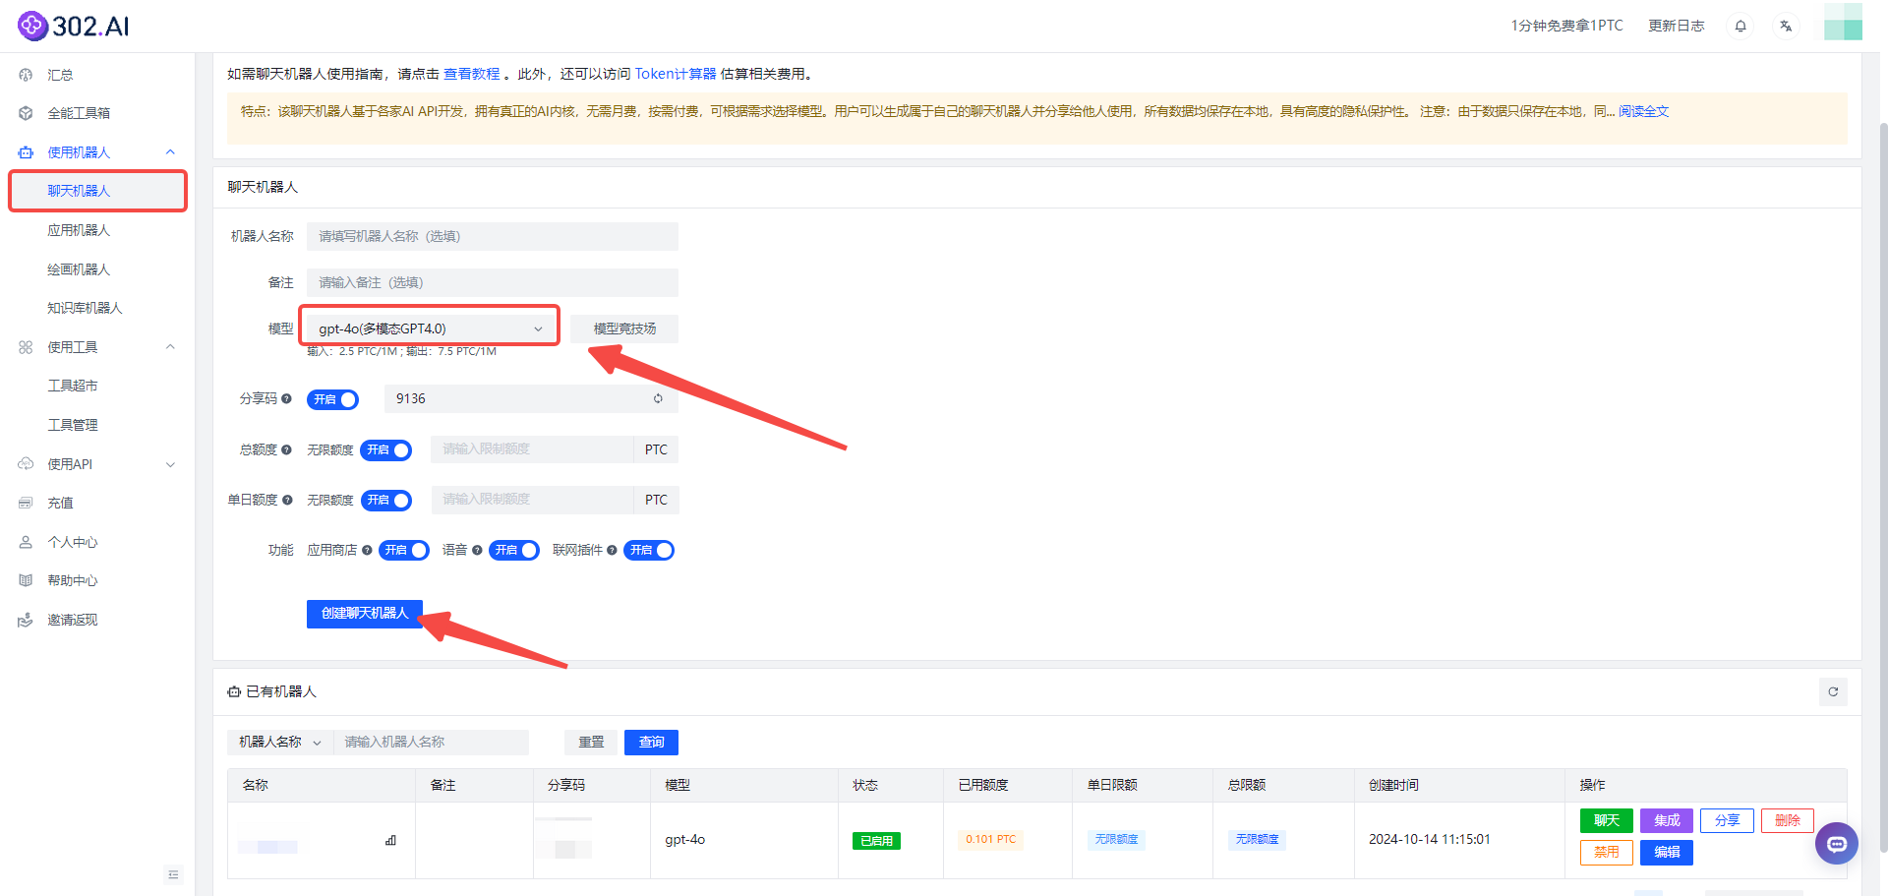Click 1分钟免费拿1PTC link
1888x896 pixels.
coord(1567,26)
